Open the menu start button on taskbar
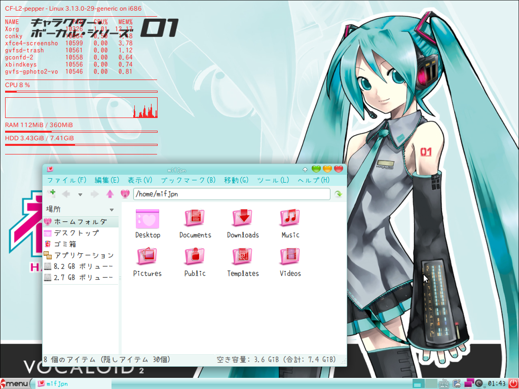The image size is (519, 389). (x=15, y=384)
